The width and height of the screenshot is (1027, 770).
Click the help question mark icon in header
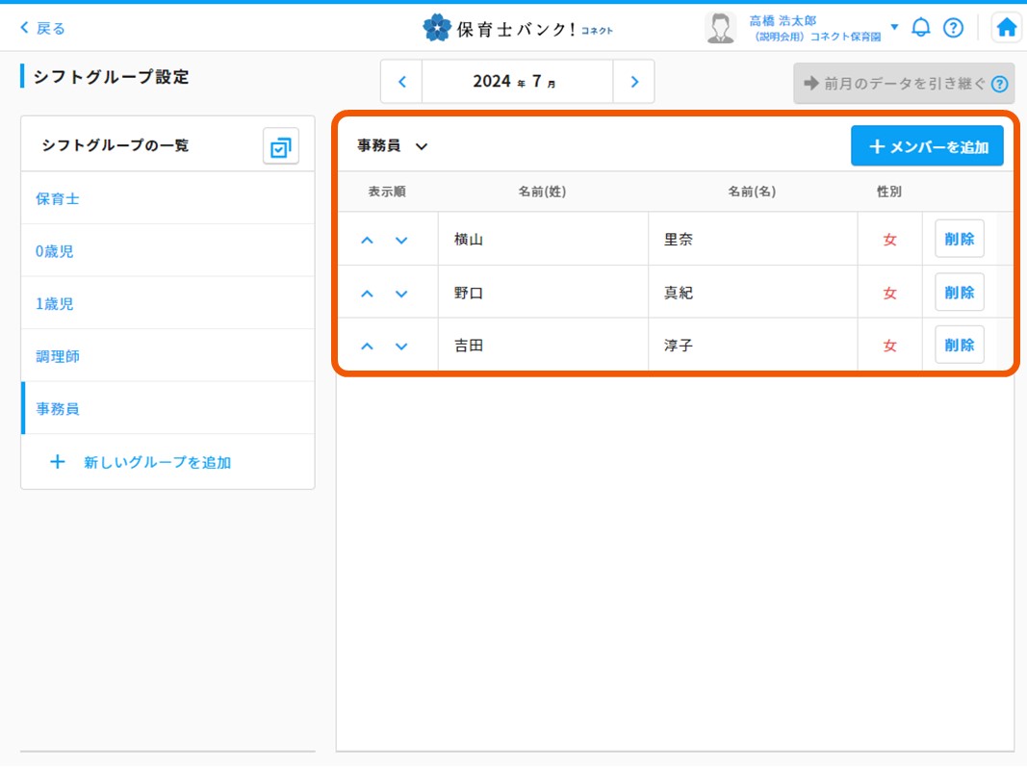[953, 28]
